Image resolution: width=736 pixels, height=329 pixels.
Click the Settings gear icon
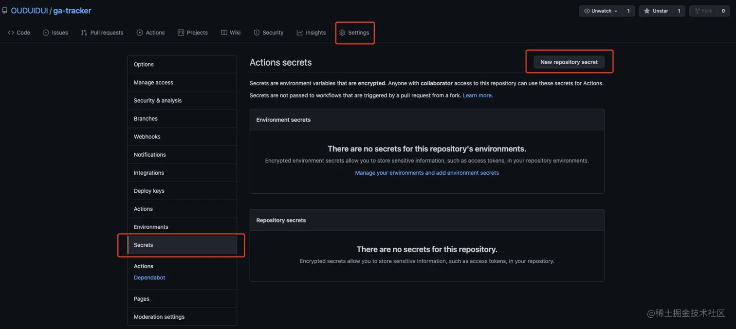(x=342, y=33)
